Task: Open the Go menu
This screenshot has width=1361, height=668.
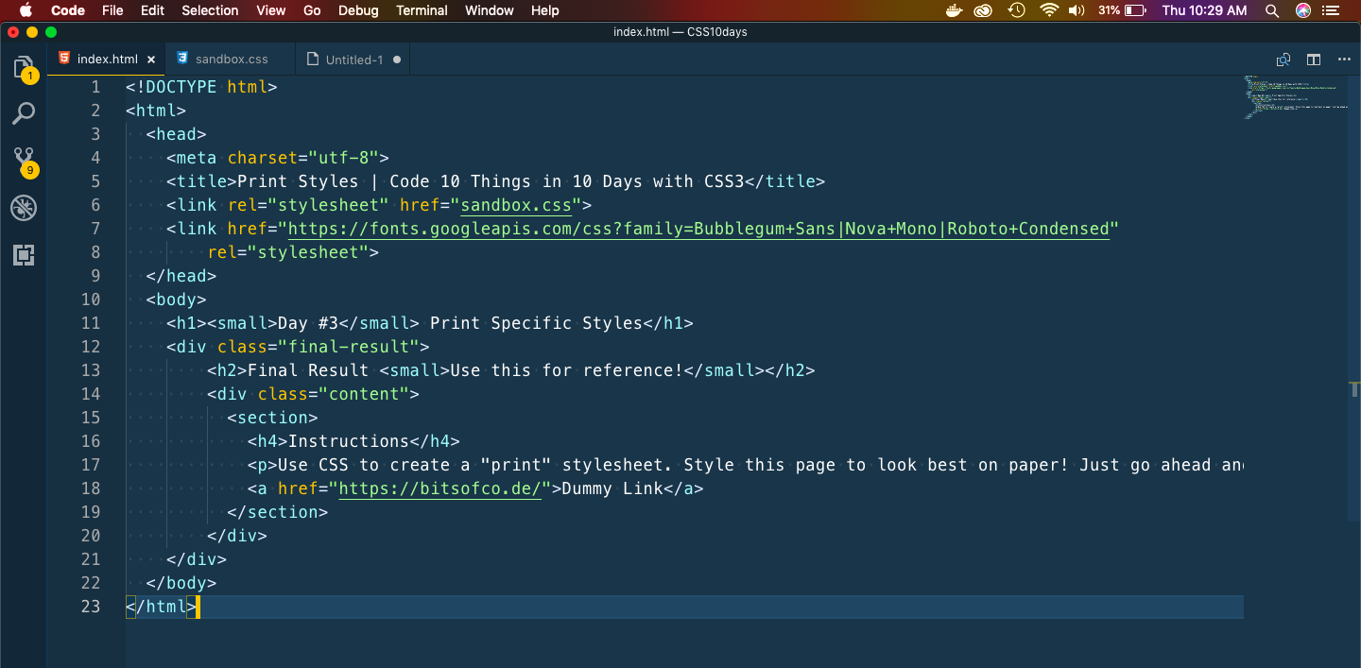Action: point(312,10)
